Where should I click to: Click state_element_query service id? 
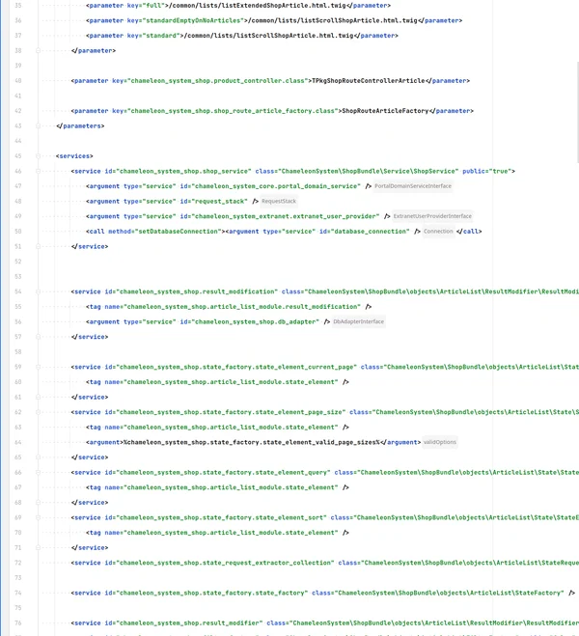pos(223,473)
